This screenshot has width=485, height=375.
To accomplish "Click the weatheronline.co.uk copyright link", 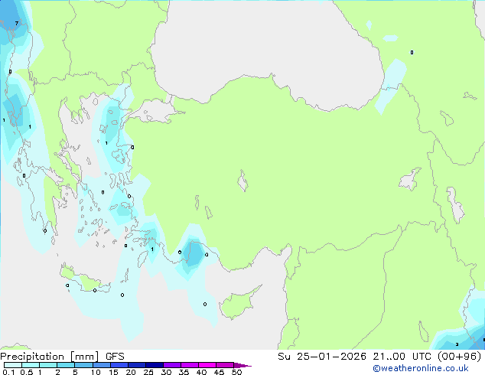I will pyautogui.click(x=421, y=368).
